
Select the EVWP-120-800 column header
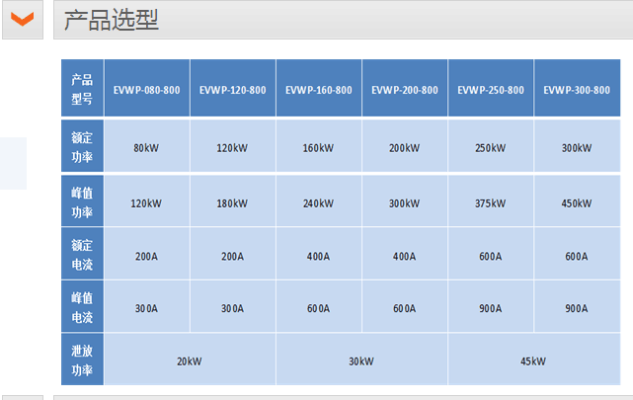click(232, 90)
